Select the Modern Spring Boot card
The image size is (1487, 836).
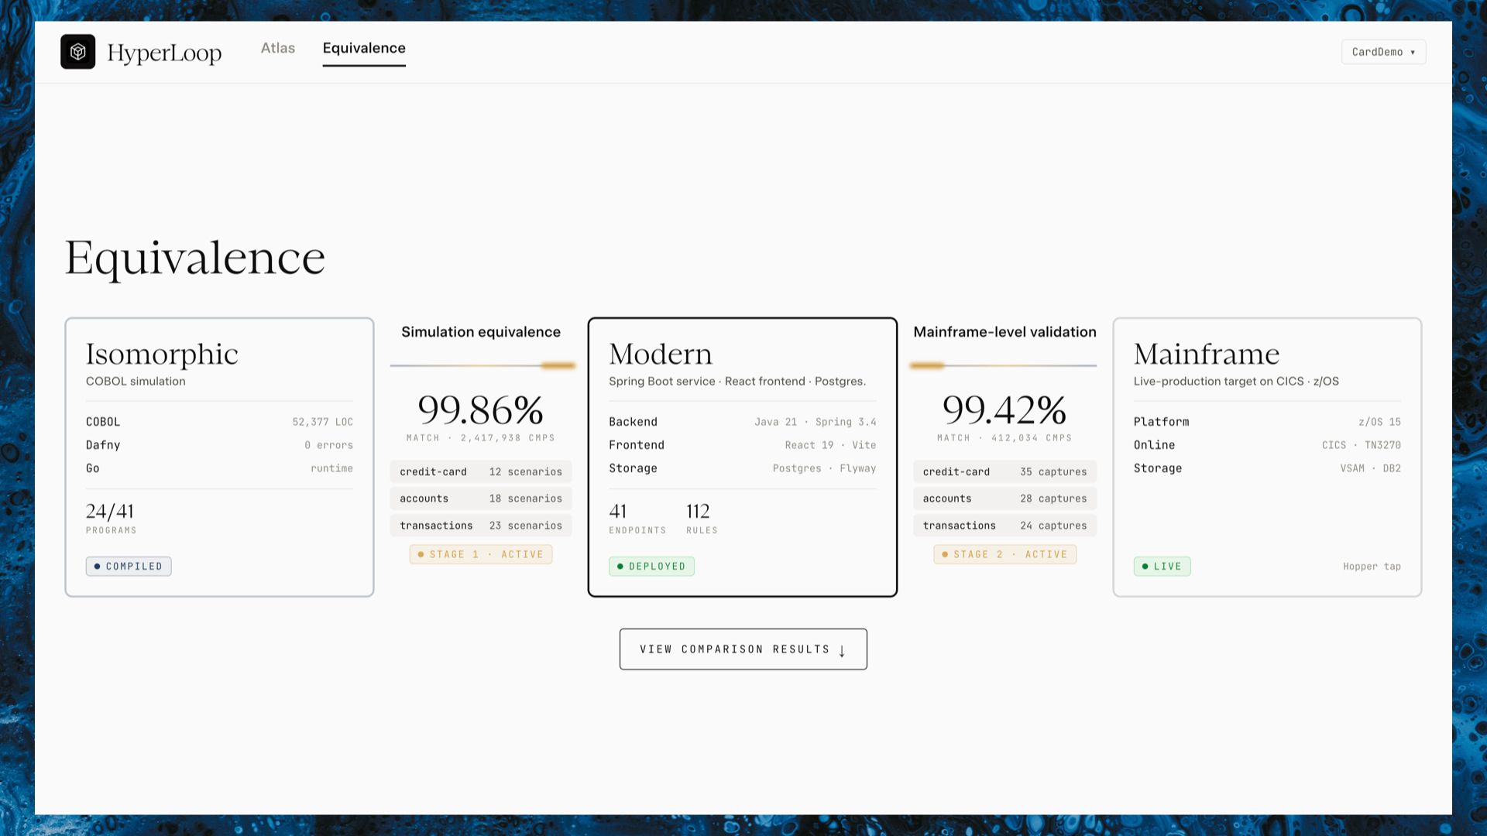(x=742, y=457)
